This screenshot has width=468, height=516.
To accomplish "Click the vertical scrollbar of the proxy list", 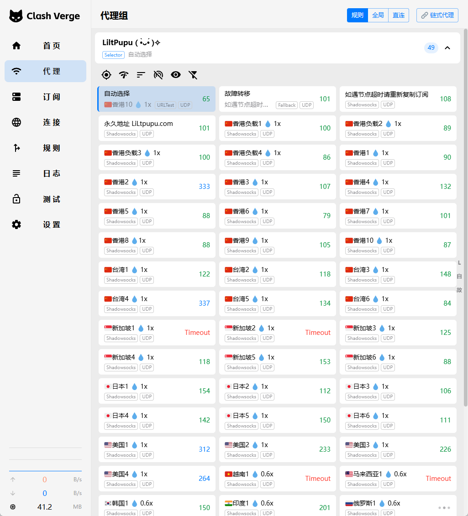I will (466, 219).
